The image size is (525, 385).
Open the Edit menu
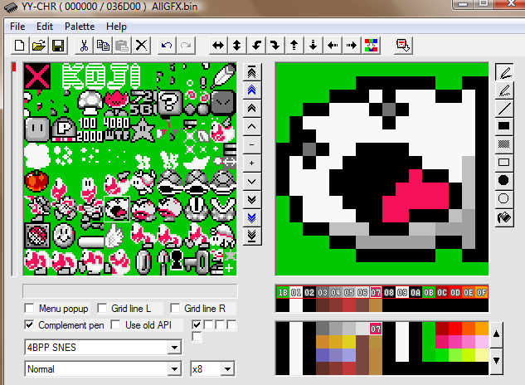tap(45, 27)
